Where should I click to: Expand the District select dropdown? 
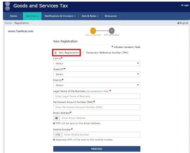point(96,85)
